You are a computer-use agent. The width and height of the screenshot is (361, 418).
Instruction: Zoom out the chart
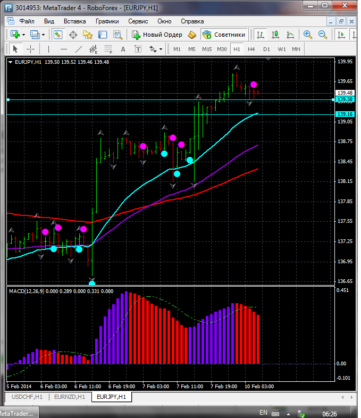[x=323, y=35]
